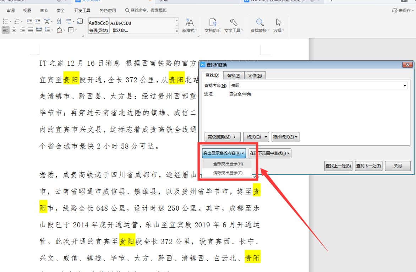The height and width of the screenshot is (272, 416).
Task: Expand the bulleted list dropdown arrow
Action: pyautogui.click(x=10, y=22)
